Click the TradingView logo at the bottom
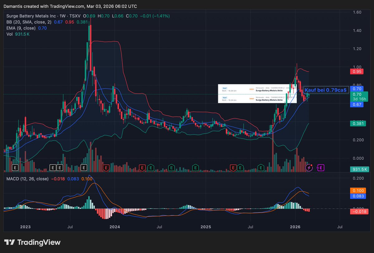The width and height of the screenshot is (374, 253). (x=32, y=242)
